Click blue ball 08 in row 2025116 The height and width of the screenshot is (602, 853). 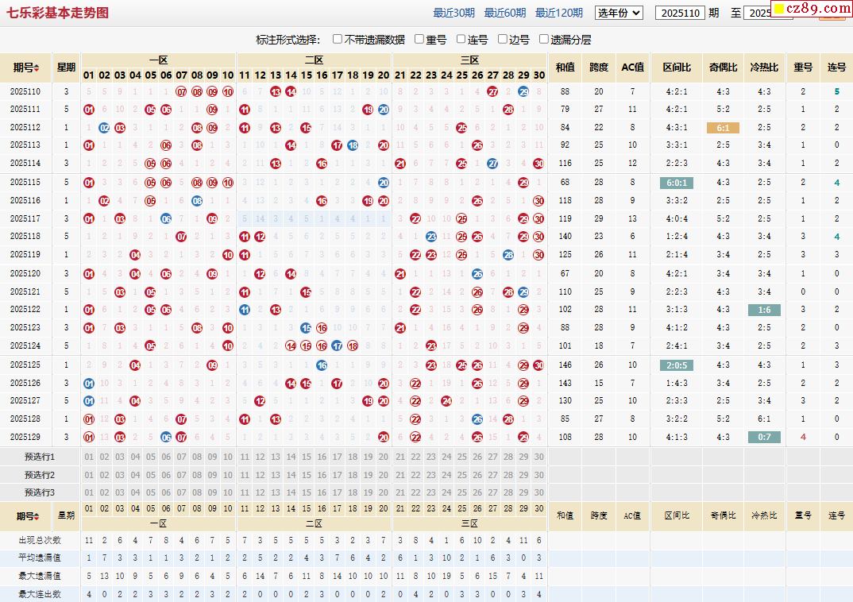click(x=197, y=201)
